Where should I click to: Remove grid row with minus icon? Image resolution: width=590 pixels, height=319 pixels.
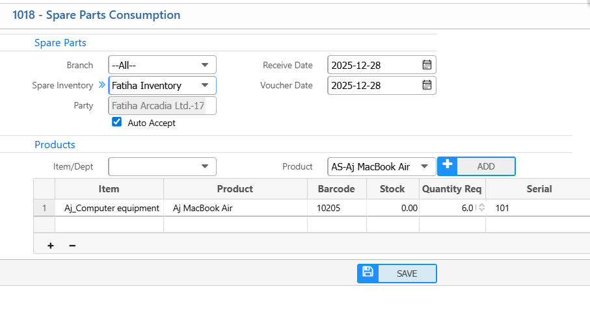pyautogui.click(x=72, y=246)
